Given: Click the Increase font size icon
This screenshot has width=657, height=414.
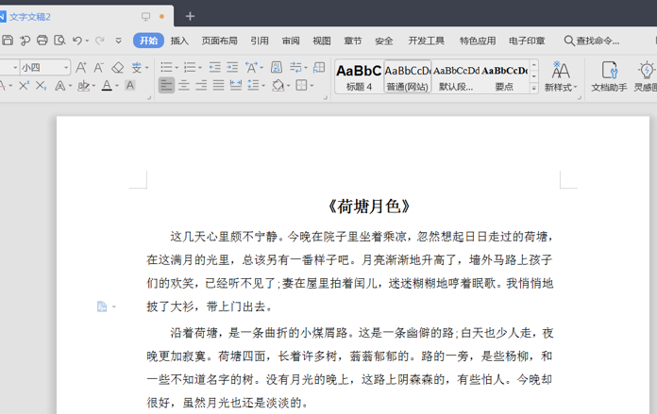Looking at the screenshot, I should pyautogui.click(x=81, y=67).
